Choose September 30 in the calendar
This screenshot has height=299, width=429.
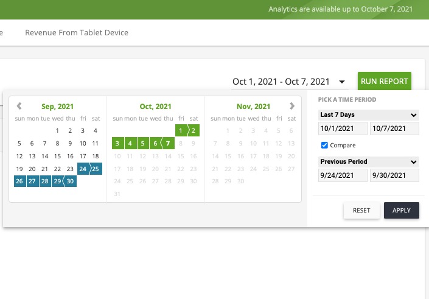70,181
